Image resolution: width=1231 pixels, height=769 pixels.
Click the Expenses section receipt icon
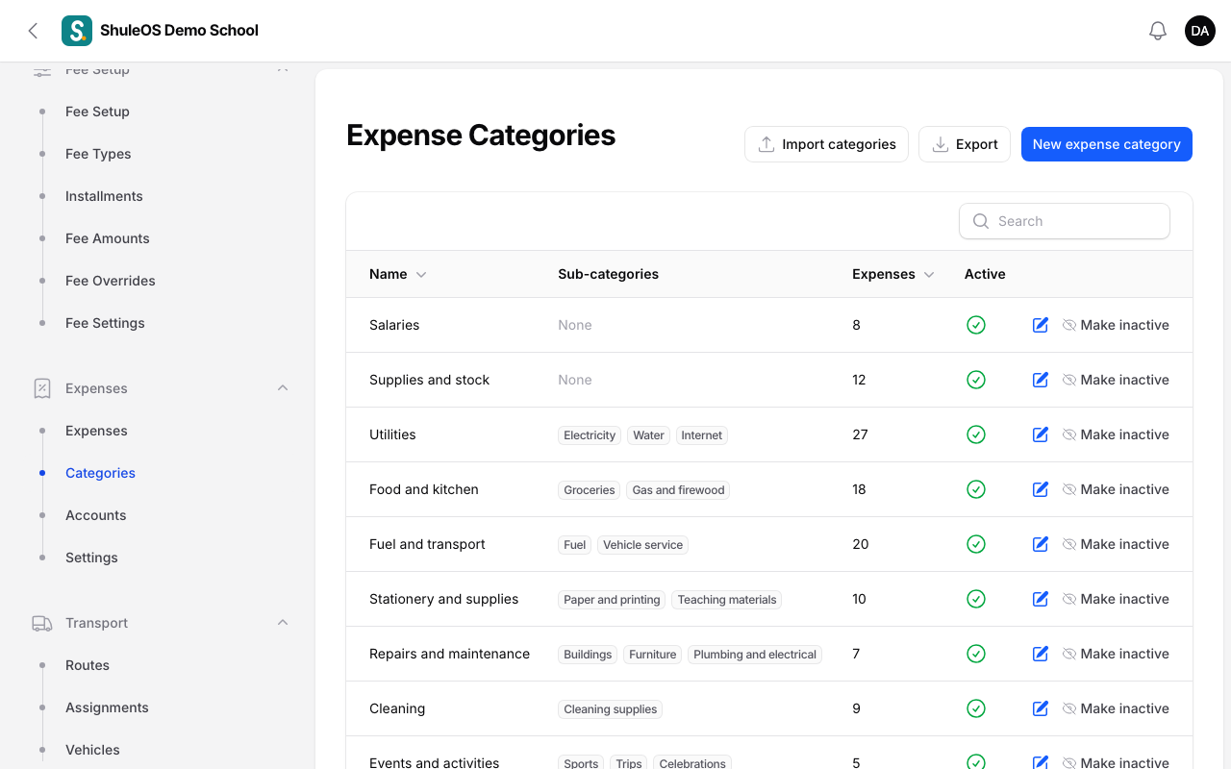click(42, 388)
